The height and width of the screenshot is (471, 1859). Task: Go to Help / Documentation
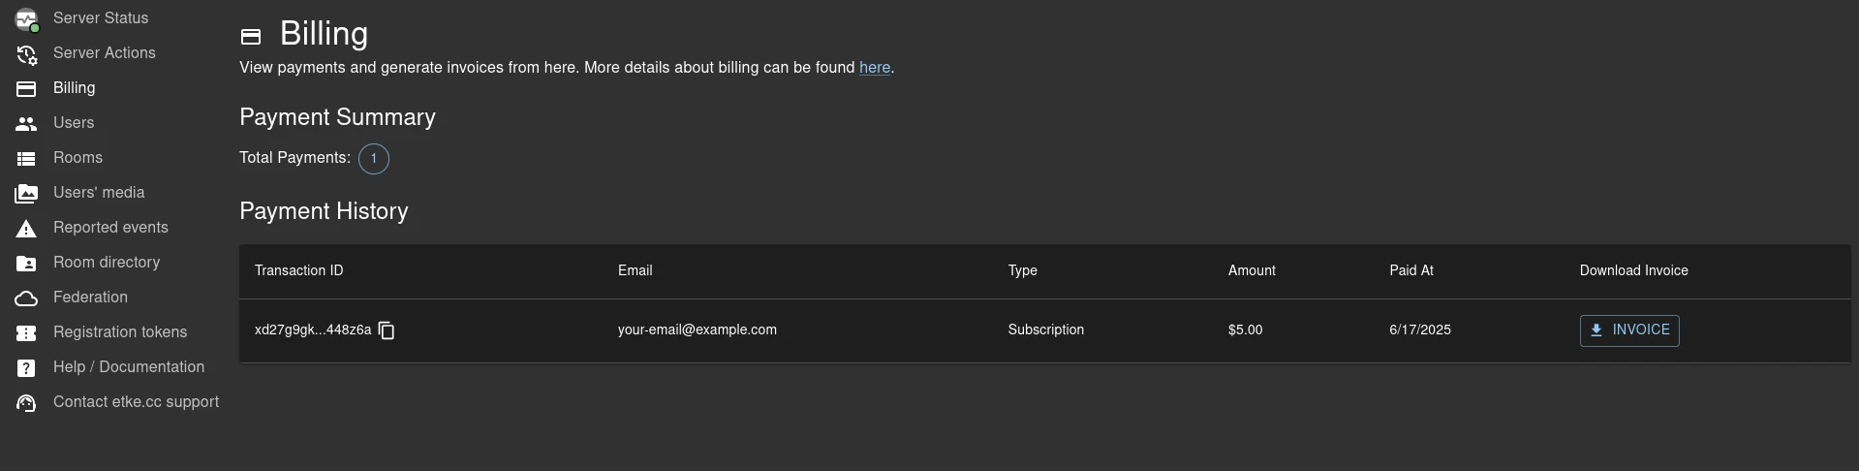129,367
